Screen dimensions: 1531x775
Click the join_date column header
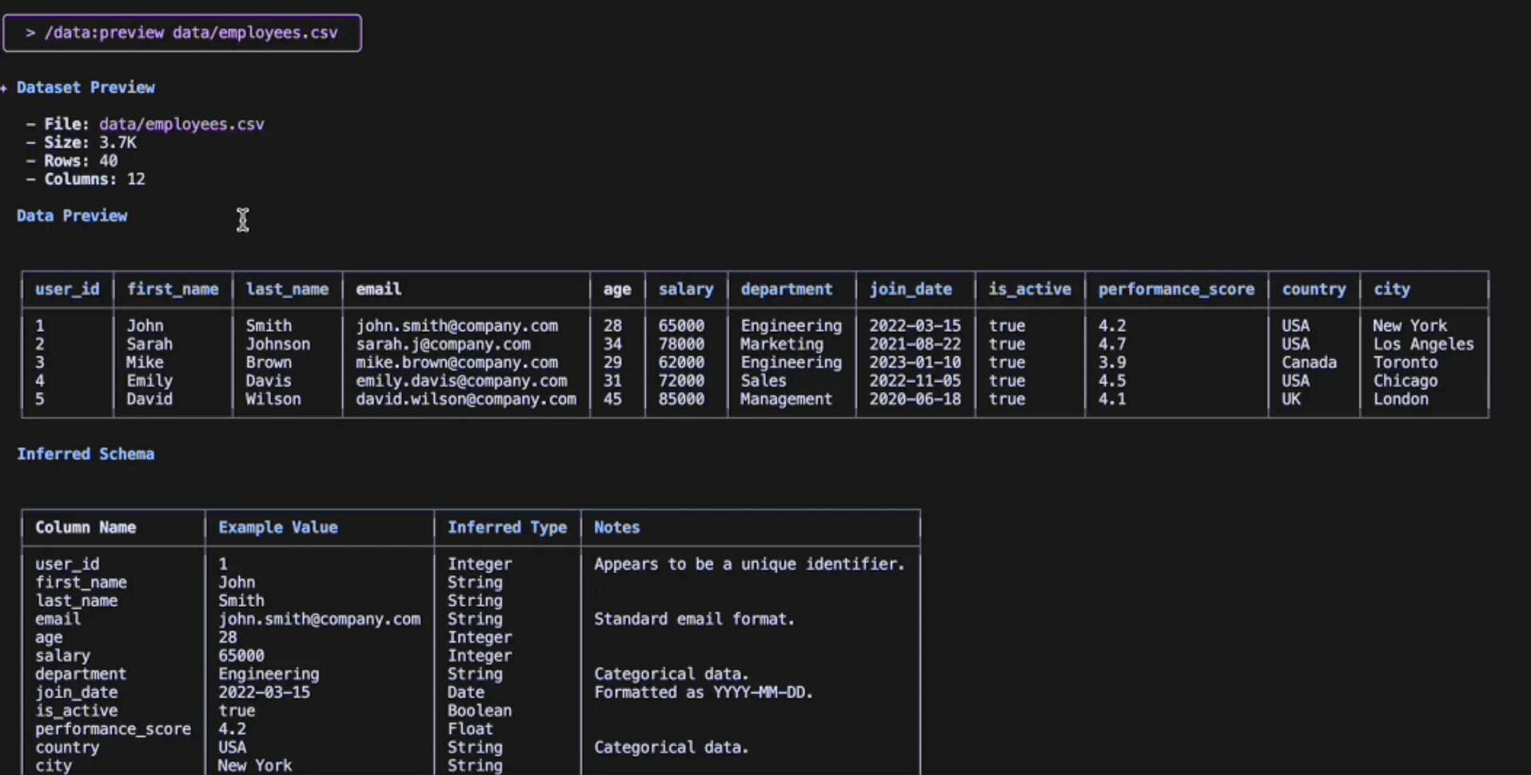(910, 289)
